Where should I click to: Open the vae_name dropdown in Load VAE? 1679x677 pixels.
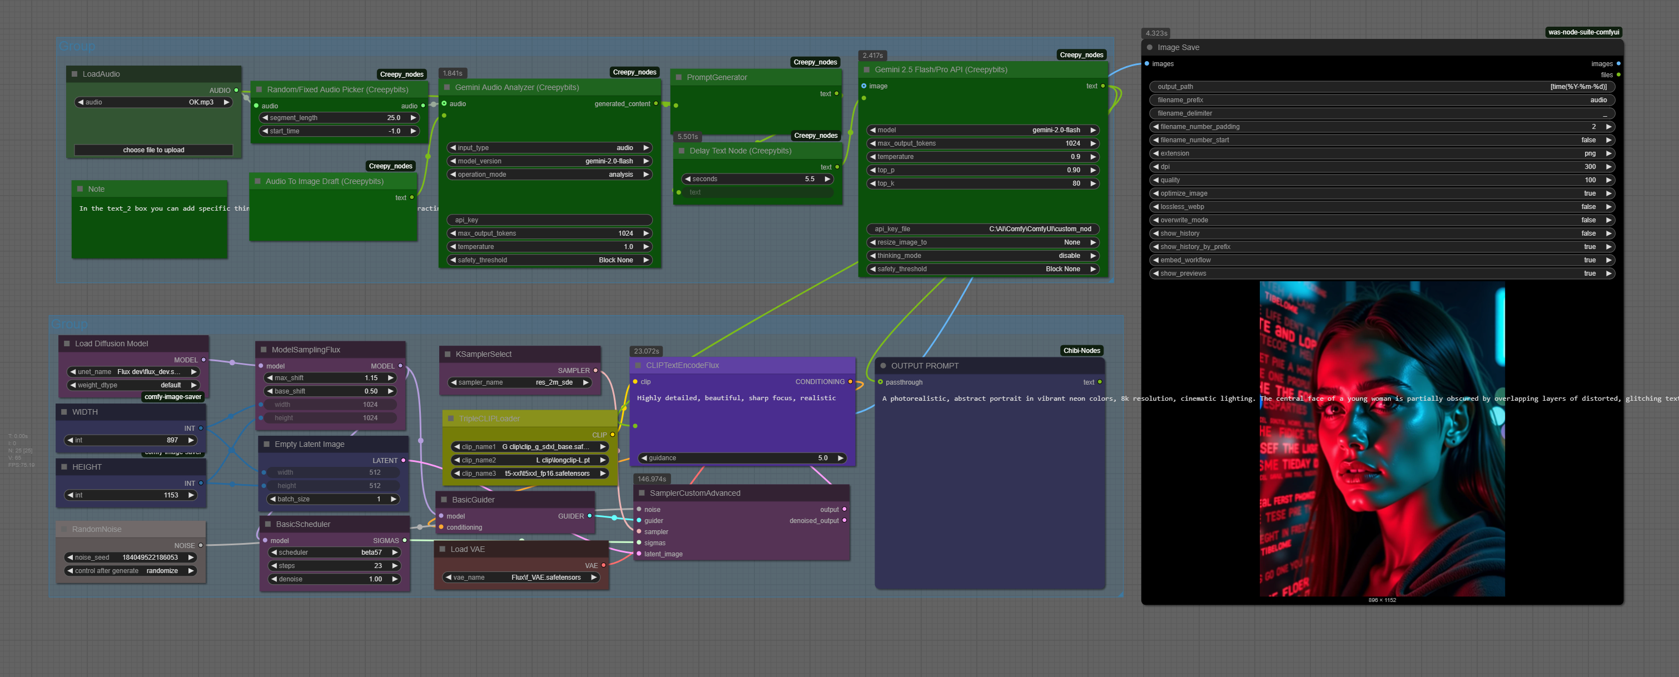click(520, 578)
